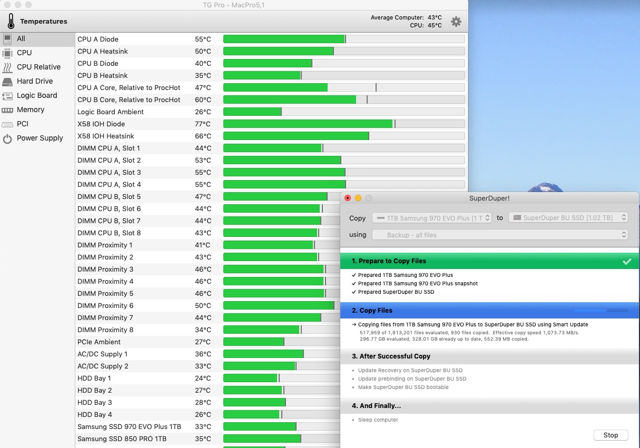Select the Hard Drive icon in sidebar
The image size is (640, 448).
click(x=7, y=81)
